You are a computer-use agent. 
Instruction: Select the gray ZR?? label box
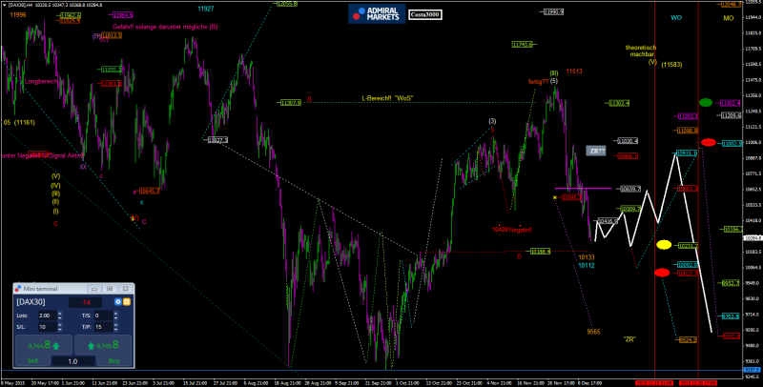pyautogui.click(x=596, y=151)
